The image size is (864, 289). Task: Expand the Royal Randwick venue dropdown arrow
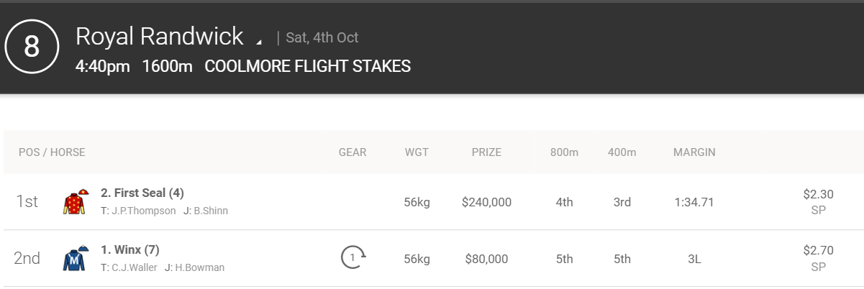pos(259,40)
